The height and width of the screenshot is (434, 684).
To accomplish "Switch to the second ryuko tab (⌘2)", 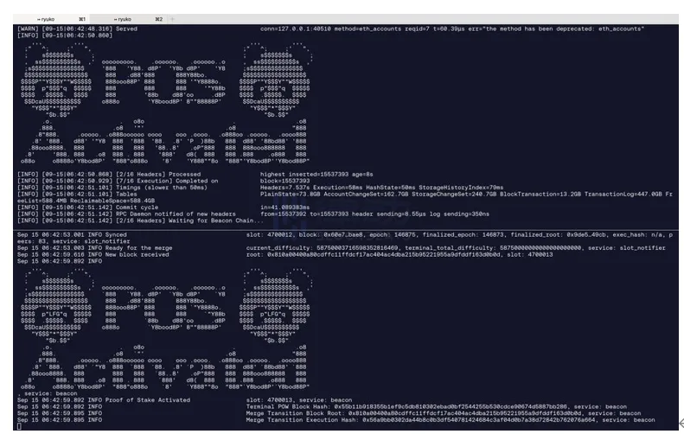I will coord(130,18).
